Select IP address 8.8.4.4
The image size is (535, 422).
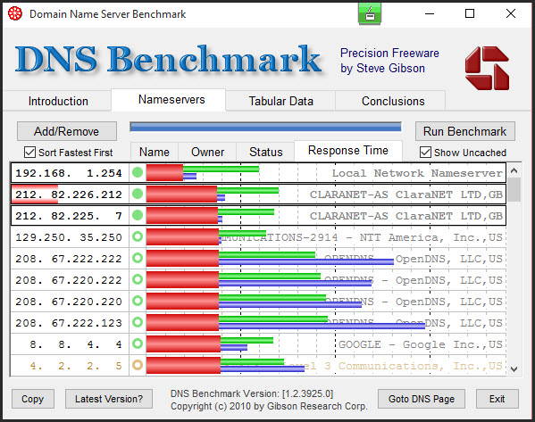click(75, 344)
